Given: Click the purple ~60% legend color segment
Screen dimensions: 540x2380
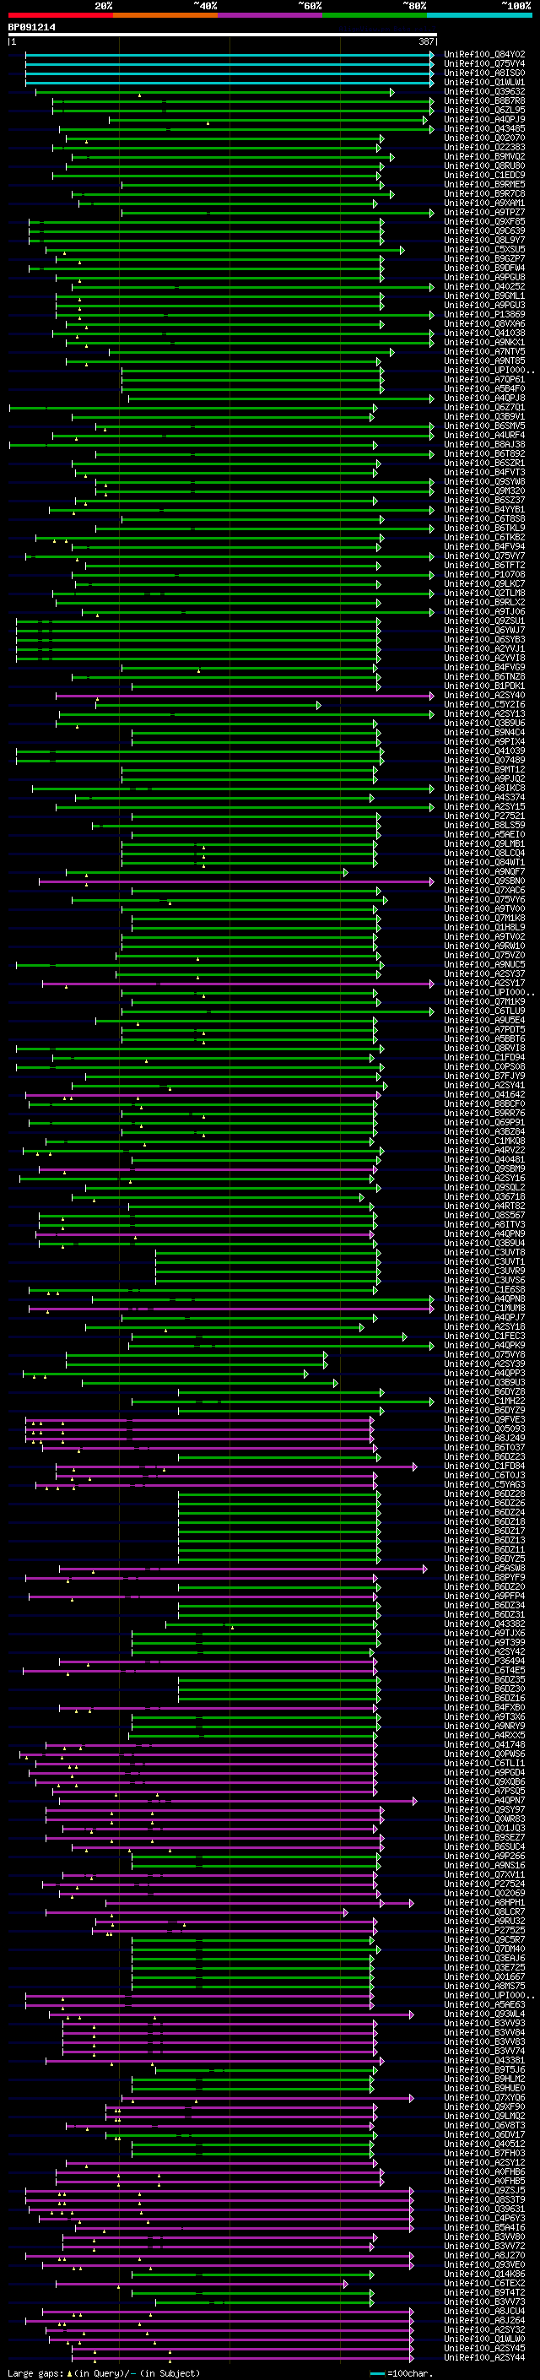Looking at the screenshot, I should pos(271,15).
